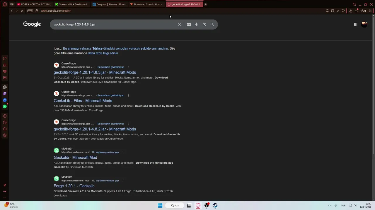
Task: Translate page for 4.8.3.jar result
Action: [111, 67]
